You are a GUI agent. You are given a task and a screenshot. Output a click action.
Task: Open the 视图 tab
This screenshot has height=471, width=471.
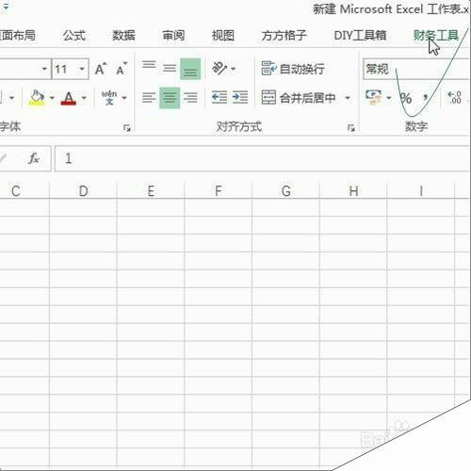click(223, 36)
